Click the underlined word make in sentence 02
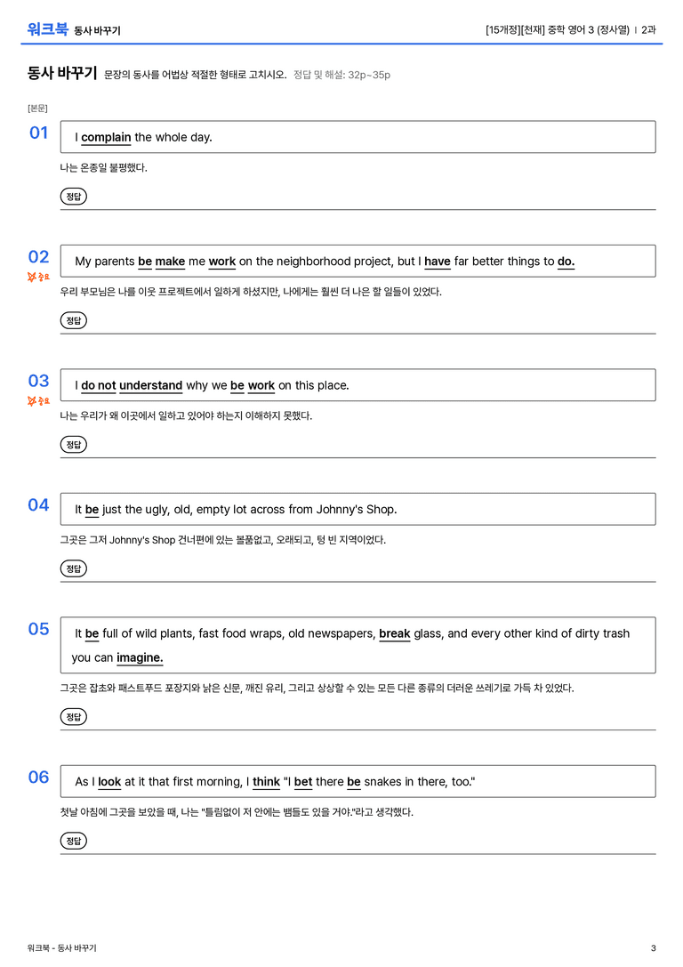This screenshot has width=683, height=967. tap(170, 262)
